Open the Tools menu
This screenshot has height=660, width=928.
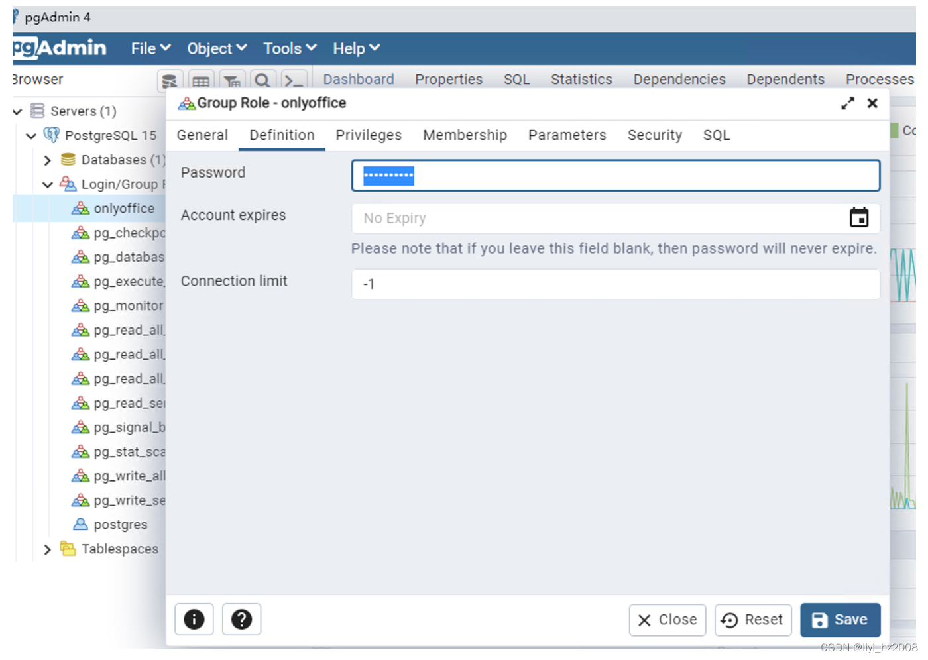(x=290, y=48)
